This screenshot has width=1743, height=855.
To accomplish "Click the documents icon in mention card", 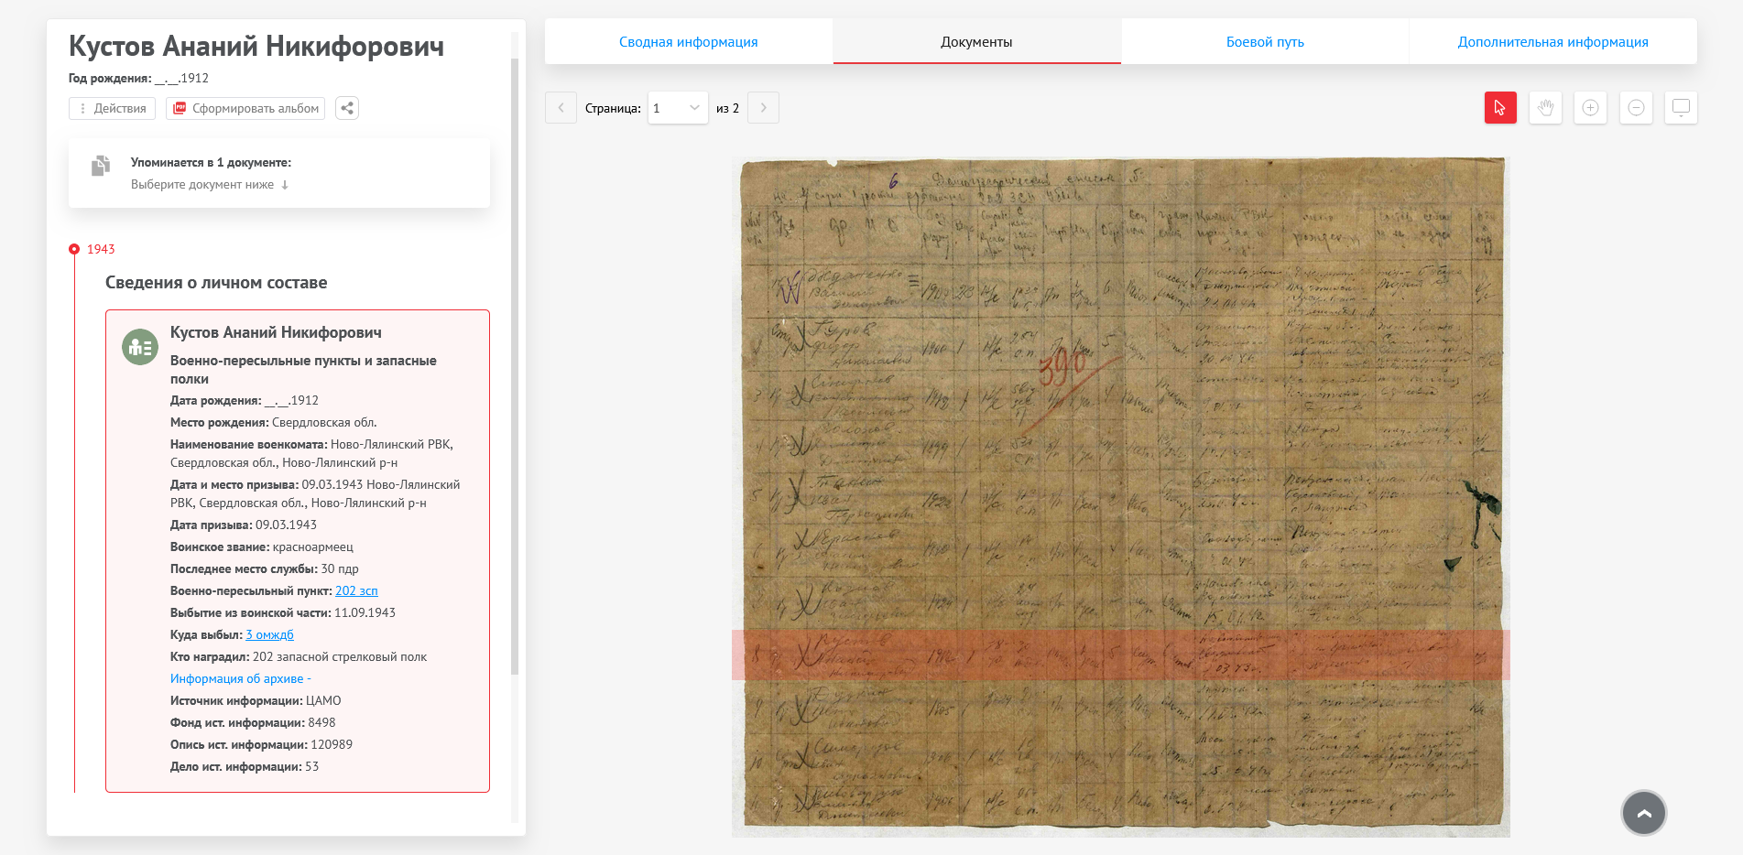I will click(101, 166).
